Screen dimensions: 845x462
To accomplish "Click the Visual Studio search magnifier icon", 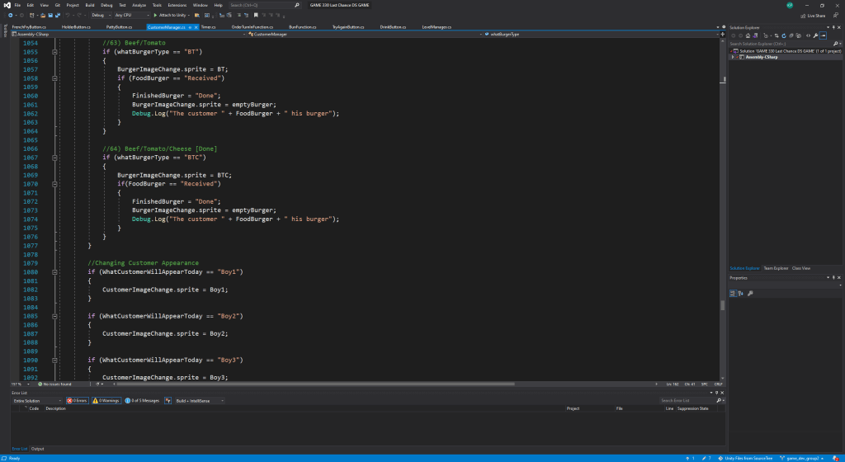I will (x=296, y=5).
